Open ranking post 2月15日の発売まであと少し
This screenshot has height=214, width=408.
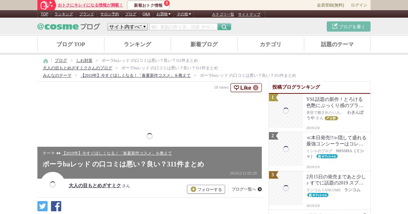pyautogui.click(x=336, y=180)
